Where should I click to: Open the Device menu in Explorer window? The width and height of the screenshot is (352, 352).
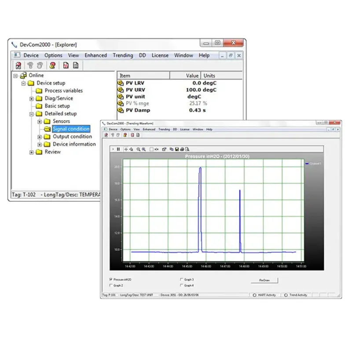point(31,55)
